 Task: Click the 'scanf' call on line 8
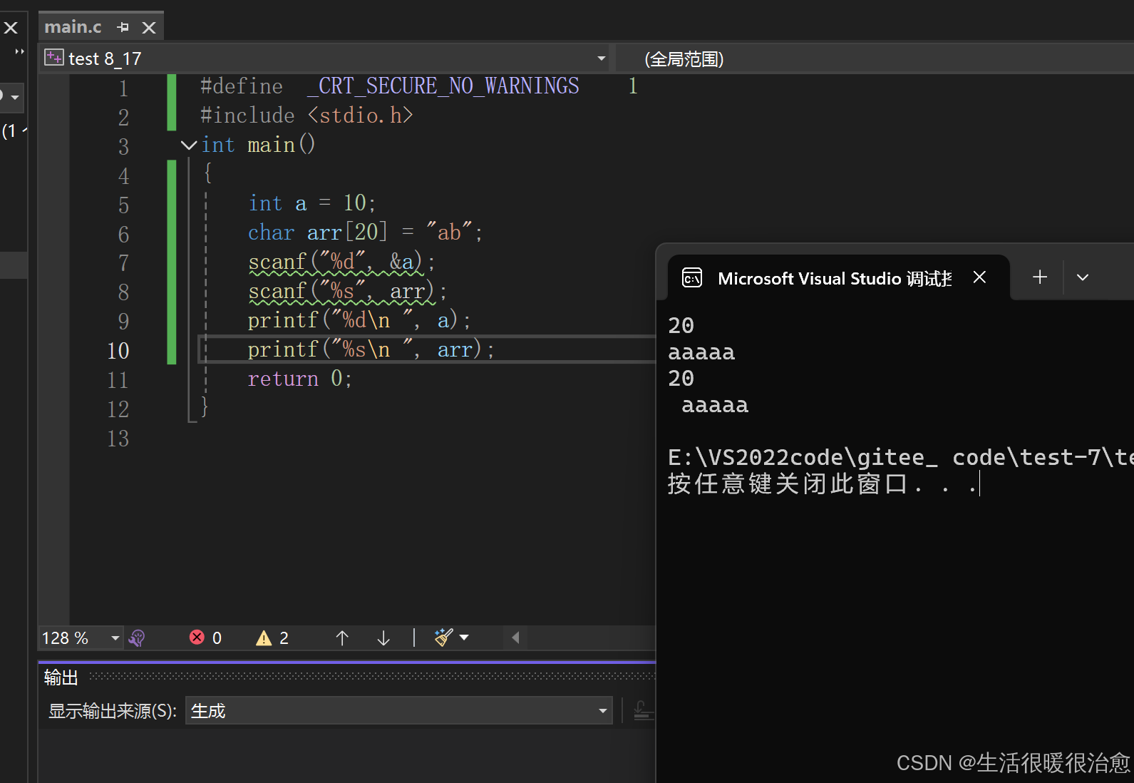277,291
